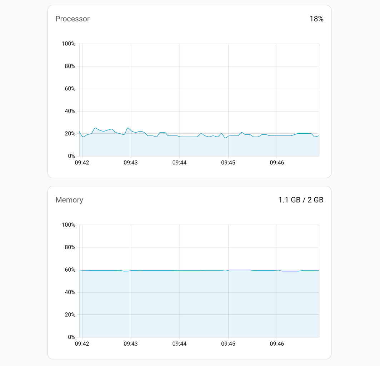Select 09:45 on the Processor chart time axis
Viewport: 380px width, 366px height.
[x=228, y=163]
